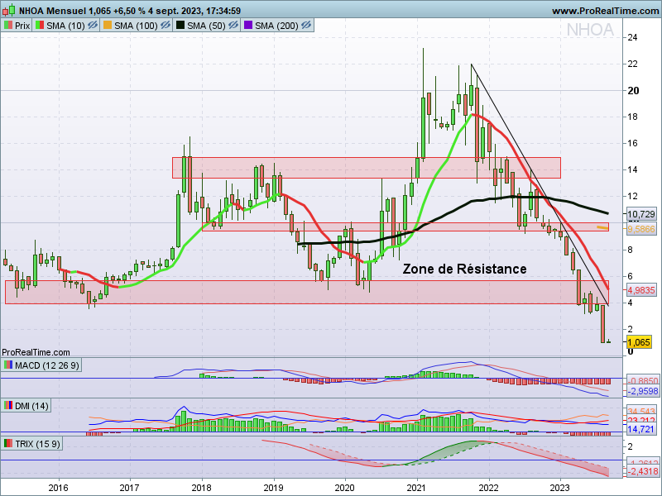Image resolution: width=662 pixels, height=496 pixels.
Task: Click the 20 level on price axis
Action: (x=633, y=91)
